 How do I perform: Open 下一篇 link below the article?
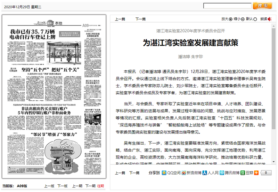click(x=134, y=173)
